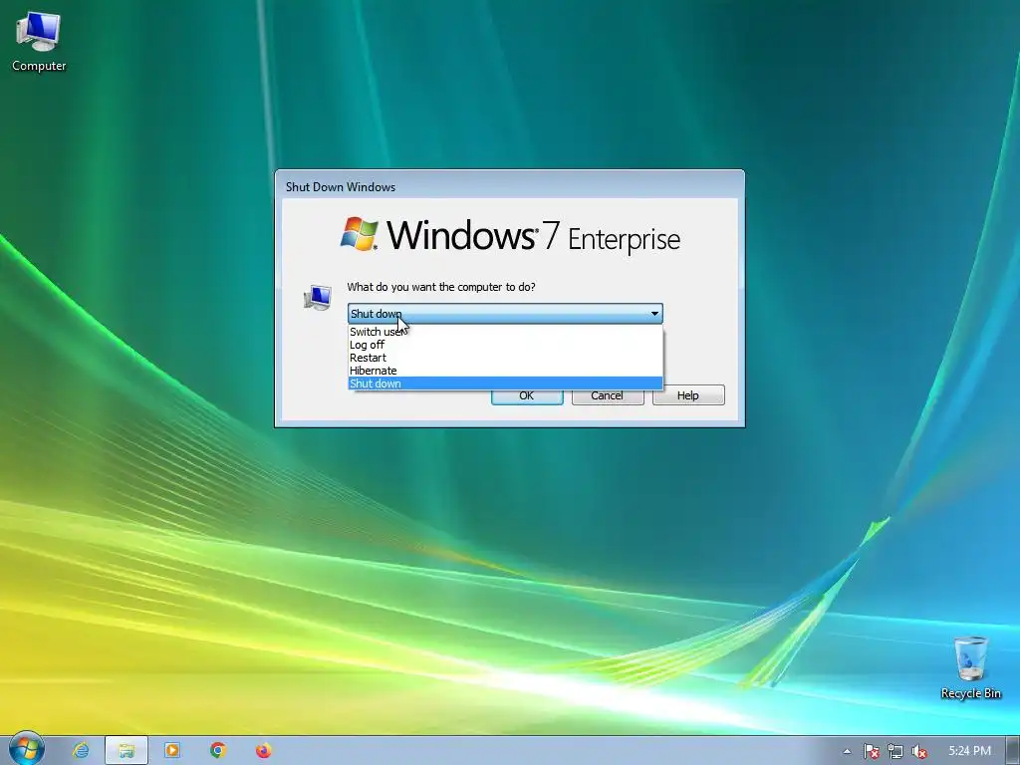
Task: Click the computer icon in dialog
Action: [318, 298]
